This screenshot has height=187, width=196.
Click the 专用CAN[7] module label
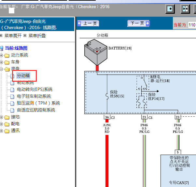tap(179, 183)
